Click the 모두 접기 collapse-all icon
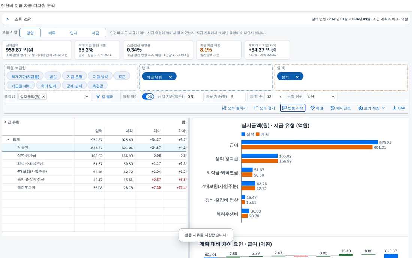The width and height of the screenshot is (412, 258). (256, 108)
